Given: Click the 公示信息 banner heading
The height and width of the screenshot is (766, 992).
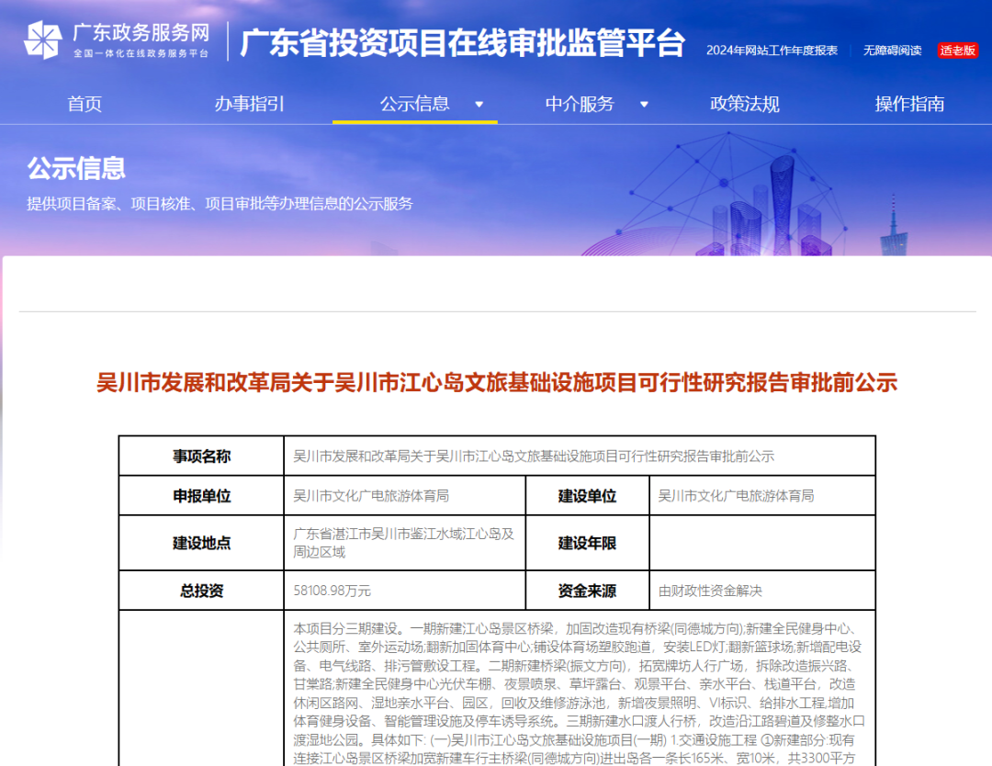Looking at the screenshot, I should coord(76,168).
